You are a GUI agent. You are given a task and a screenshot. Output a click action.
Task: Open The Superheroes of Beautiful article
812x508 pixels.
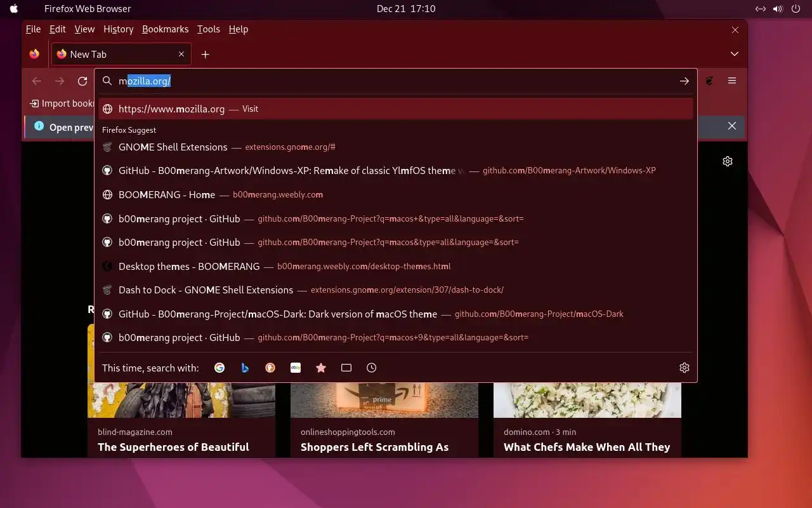coord(173,447)
